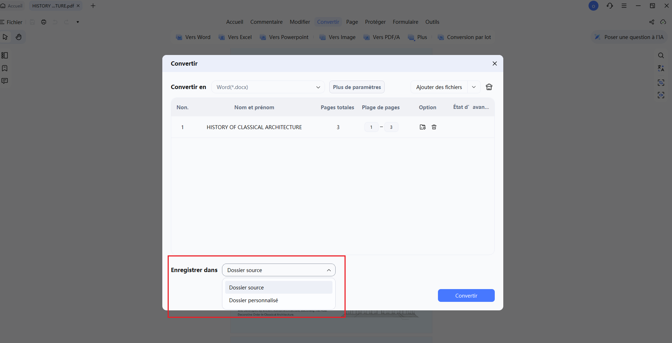672x343 pixels.
Task: Switch to the Protéger tab
Action: point(375,22)
